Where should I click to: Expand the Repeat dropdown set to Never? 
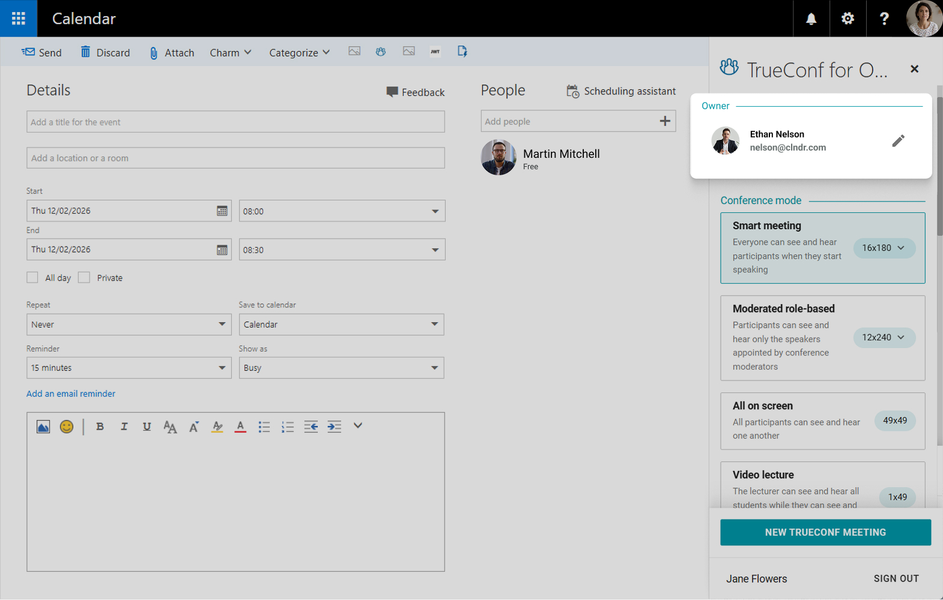pos(129,325)
